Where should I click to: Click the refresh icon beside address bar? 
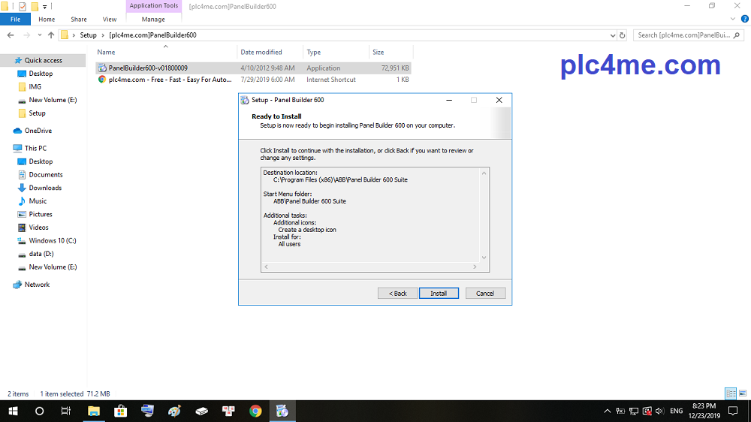pyautogui.click(x=622, y=35)
